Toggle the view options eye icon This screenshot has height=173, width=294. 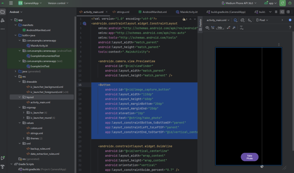tap(207, 28)
